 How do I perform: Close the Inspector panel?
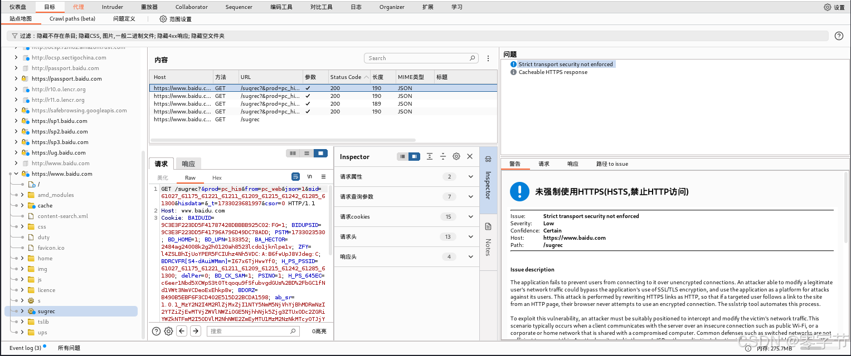(x=470, y=157)
